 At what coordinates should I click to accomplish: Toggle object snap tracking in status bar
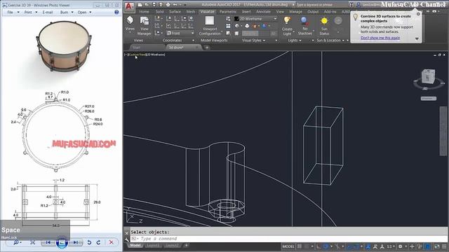coord(349,246)
